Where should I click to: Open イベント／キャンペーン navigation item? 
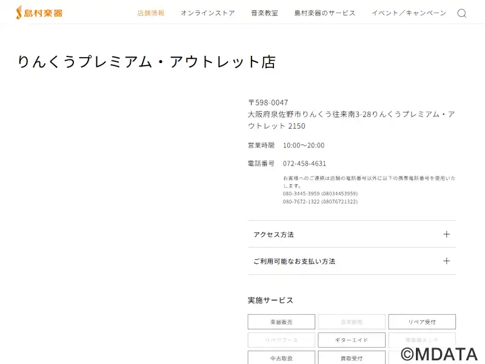tap(409, 13)
